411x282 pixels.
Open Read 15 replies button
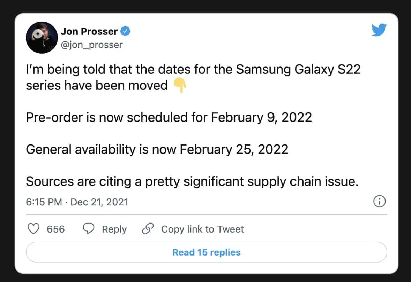tap(206, 252)
